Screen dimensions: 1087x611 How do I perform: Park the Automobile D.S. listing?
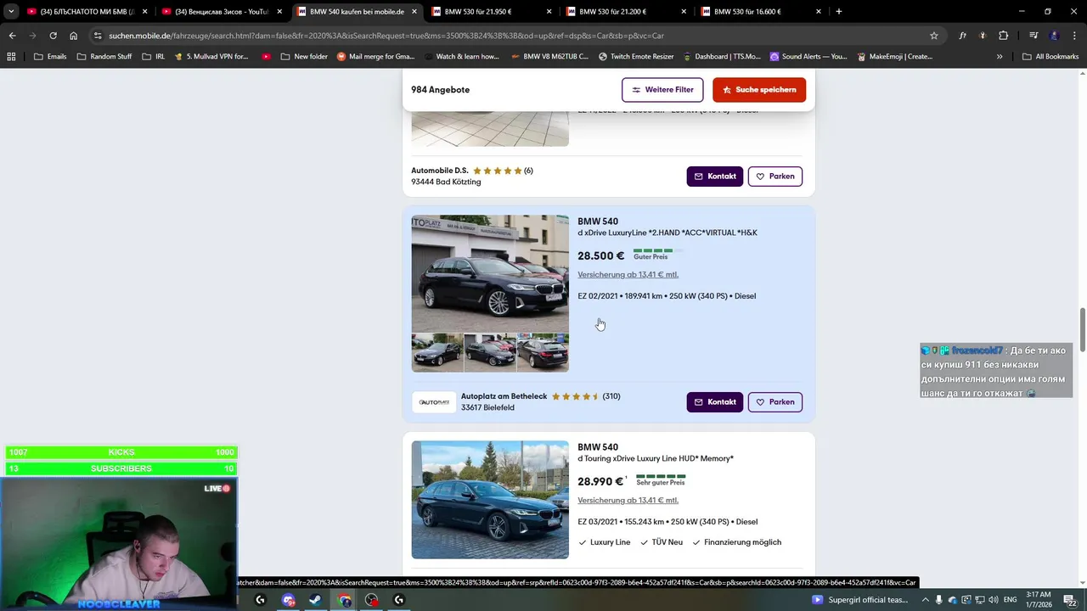pyautogui.click(x=775, y=177)
